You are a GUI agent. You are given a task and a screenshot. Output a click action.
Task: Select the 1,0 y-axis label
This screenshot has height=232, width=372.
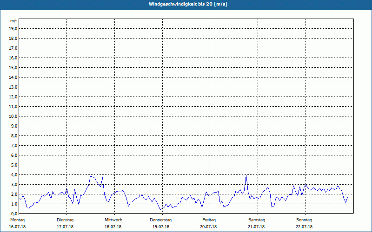tap(14, 204)
